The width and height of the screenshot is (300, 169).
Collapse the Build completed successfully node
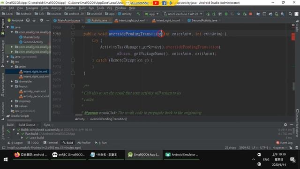(x=14, y=130)
